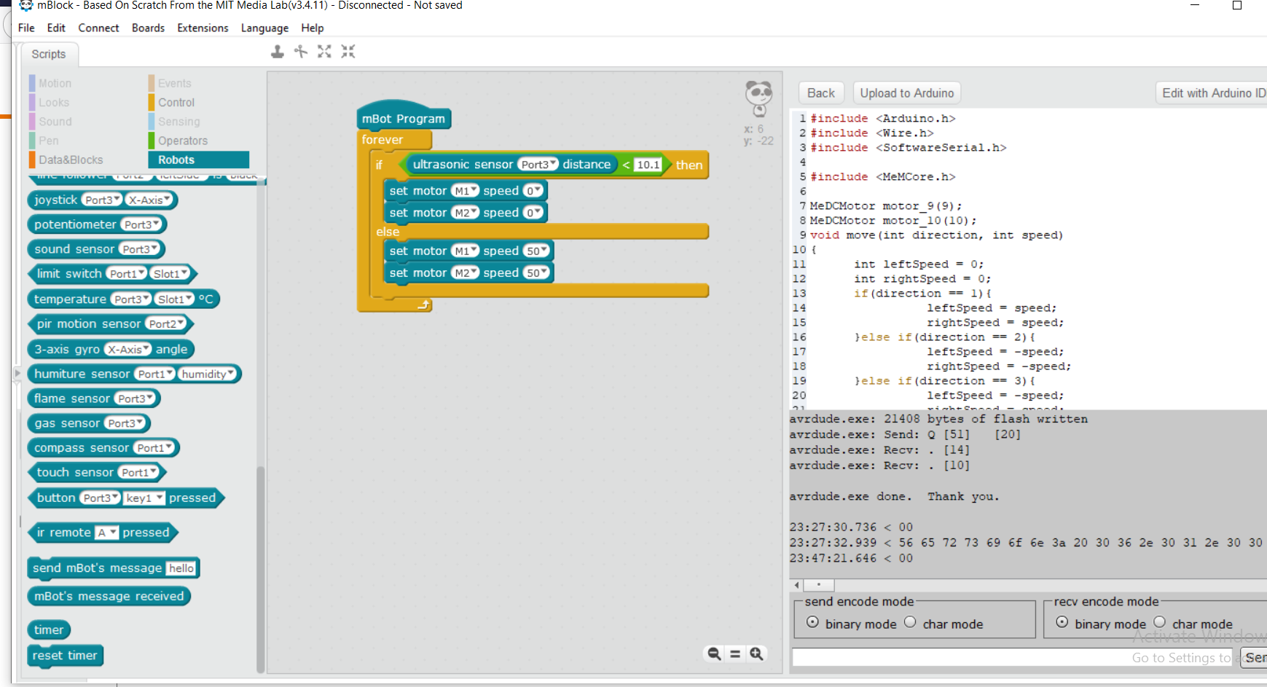Open humiture sensor humidity dropdown
This screenshot has width=1267, height=687.
point(208,374)
